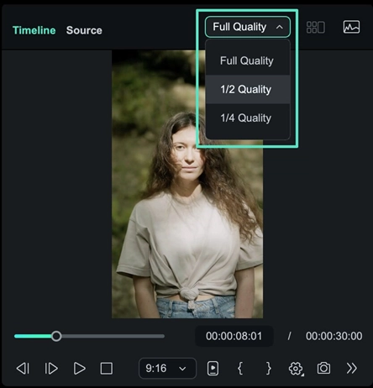Viewport: 373px width, 388px height.
Task: Open the video scopes icon
Action: (351, 27)
